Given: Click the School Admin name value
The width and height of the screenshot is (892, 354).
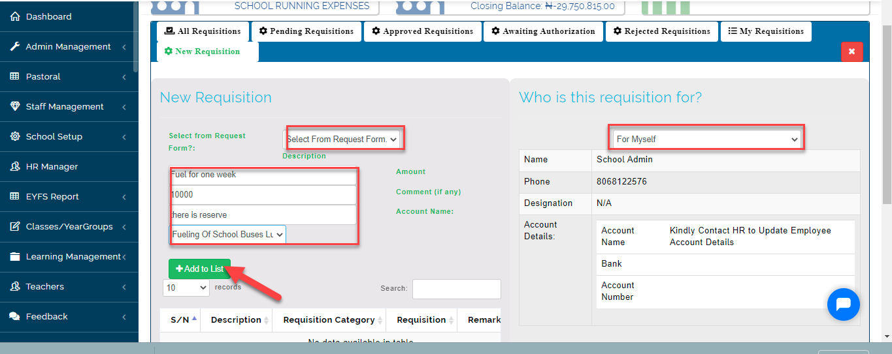Looking at the screenshot, I should (x=625, y=159).
